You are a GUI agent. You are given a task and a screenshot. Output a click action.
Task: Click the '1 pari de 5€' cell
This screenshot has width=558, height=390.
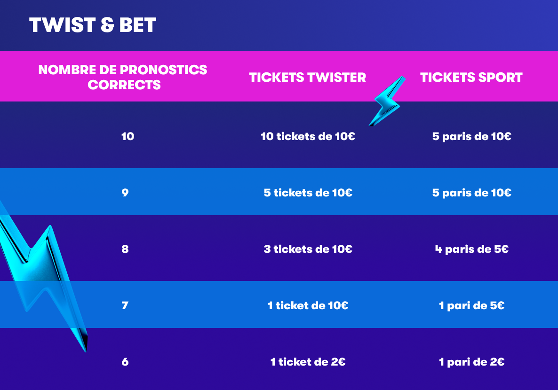tap(471, 305)
